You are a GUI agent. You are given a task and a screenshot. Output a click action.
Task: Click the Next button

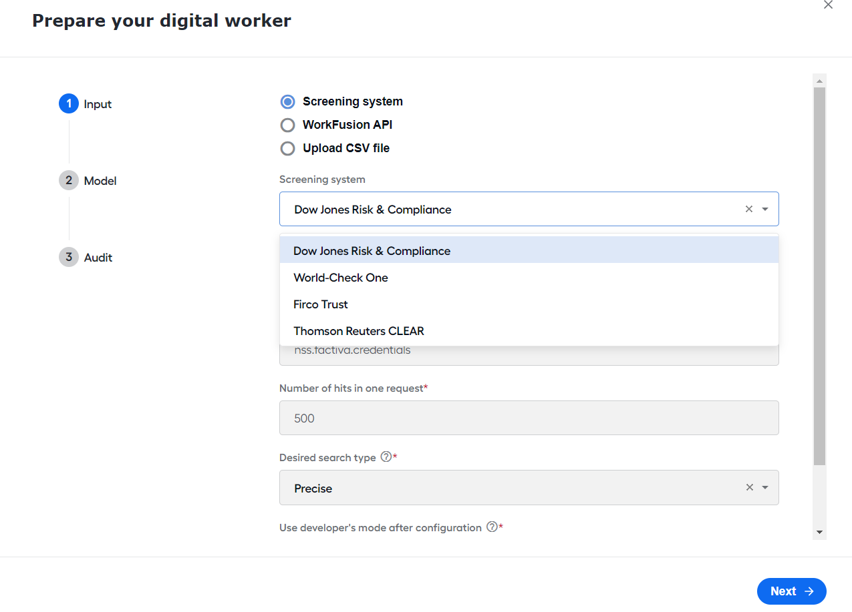[791, 591]
